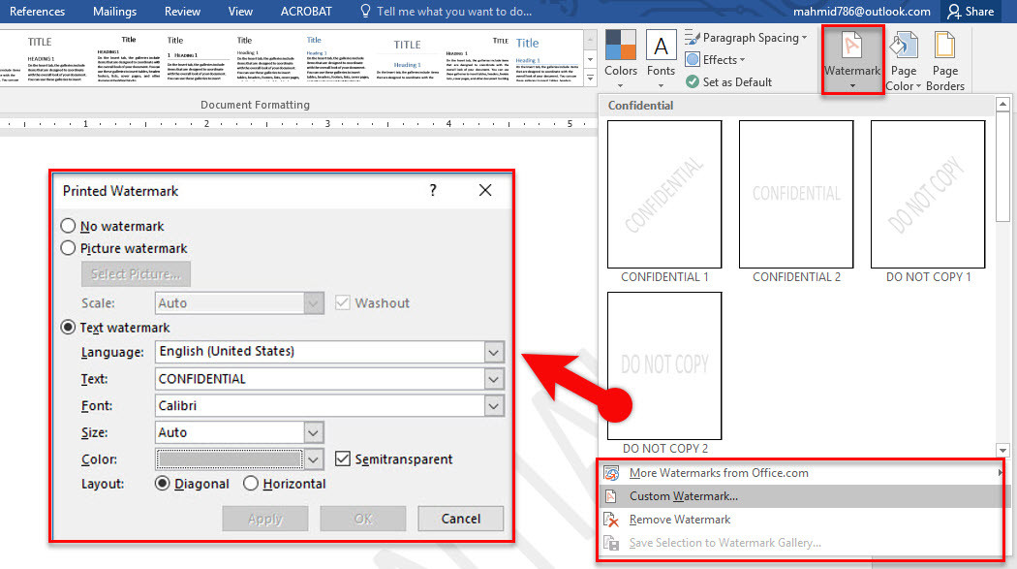Expand the document formatting gallery more arrow
Viewport: 1017px width, 569px height.
[x=590, y=78]
